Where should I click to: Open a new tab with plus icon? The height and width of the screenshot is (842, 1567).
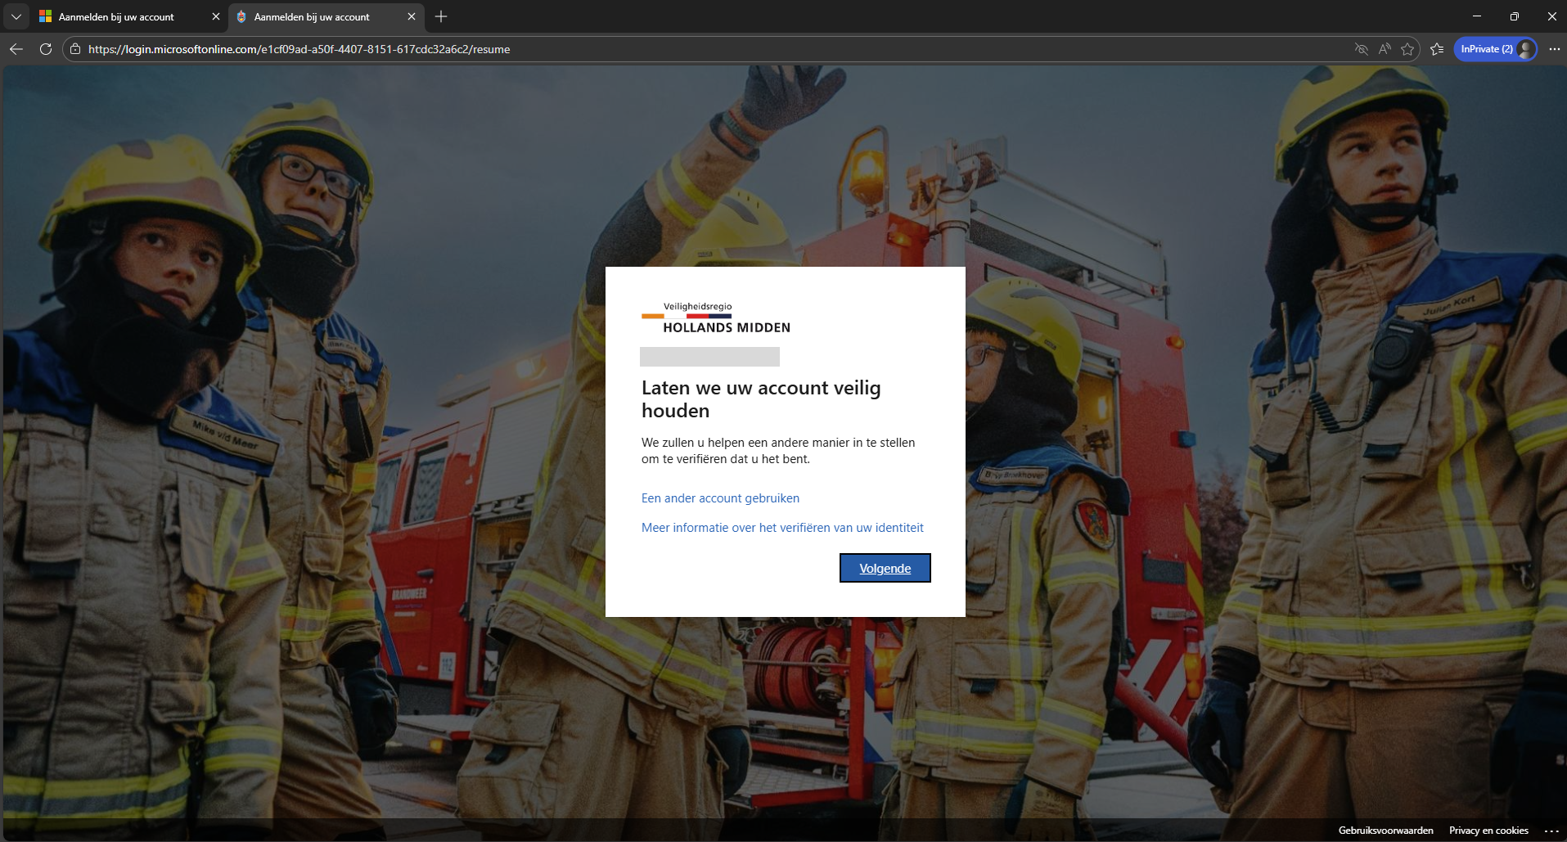(x=441, y=16)
